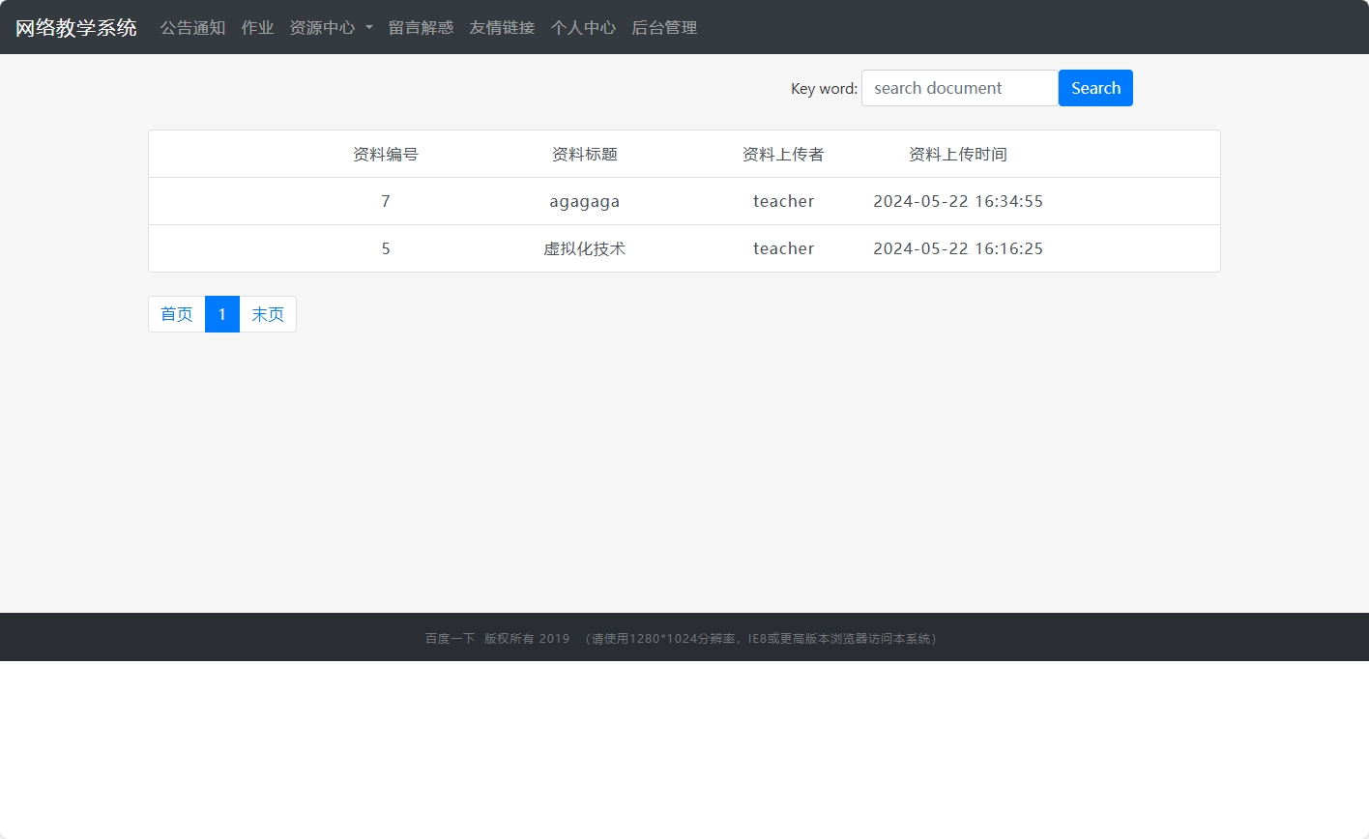Open the 虚拟化技术 document entry
1369x839 pixels.
(x=584, y=248)
